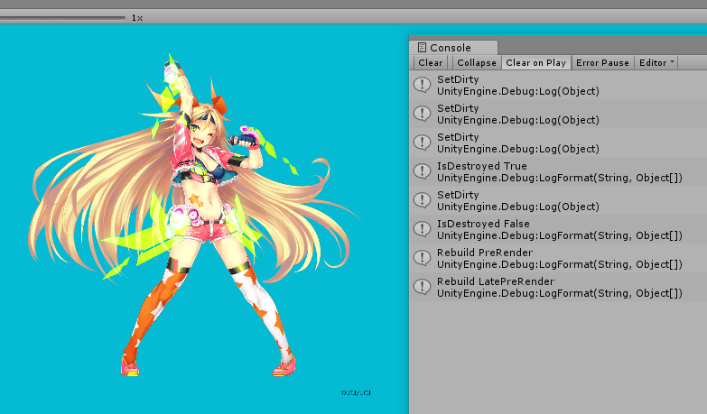The width and height of the screenshot is (707, 414).
Task: Toggle the Collapse option in Console
Action: (x=477, y=62)
